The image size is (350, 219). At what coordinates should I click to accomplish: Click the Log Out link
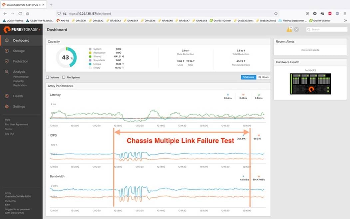click(x=9, y=134)
